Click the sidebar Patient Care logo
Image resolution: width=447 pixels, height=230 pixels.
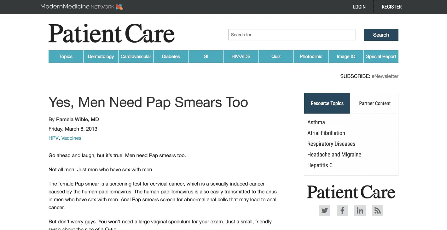pyautogui.click(x=351, y=192)
